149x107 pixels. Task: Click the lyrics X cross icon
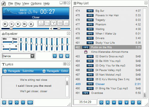tap(23, 102)
